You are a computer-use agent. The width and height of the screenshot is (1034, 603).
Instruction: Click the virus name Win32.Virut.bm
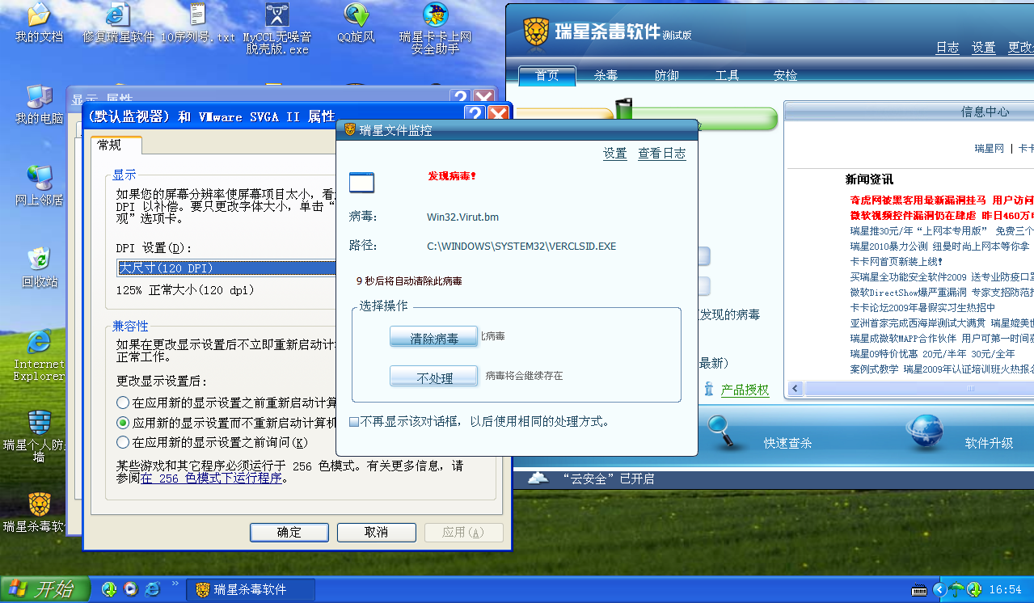click(462, 217)
